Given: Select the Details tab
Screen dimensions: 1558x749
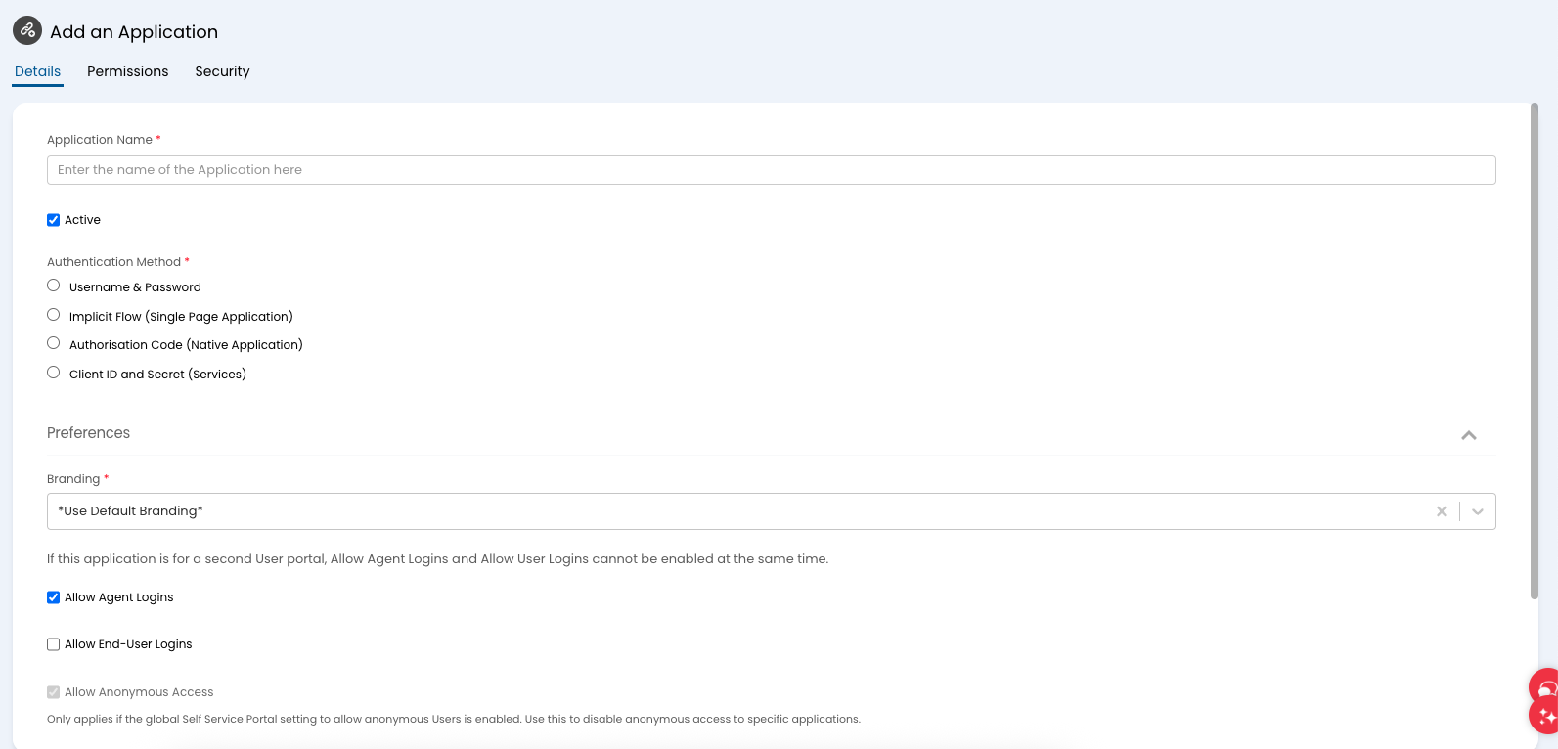Looking at the screenshot, I should tap(38, 71).
